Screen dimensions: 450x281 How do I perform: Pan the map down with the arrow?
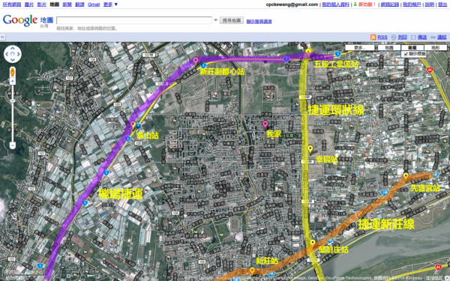(x=12, y=60)
